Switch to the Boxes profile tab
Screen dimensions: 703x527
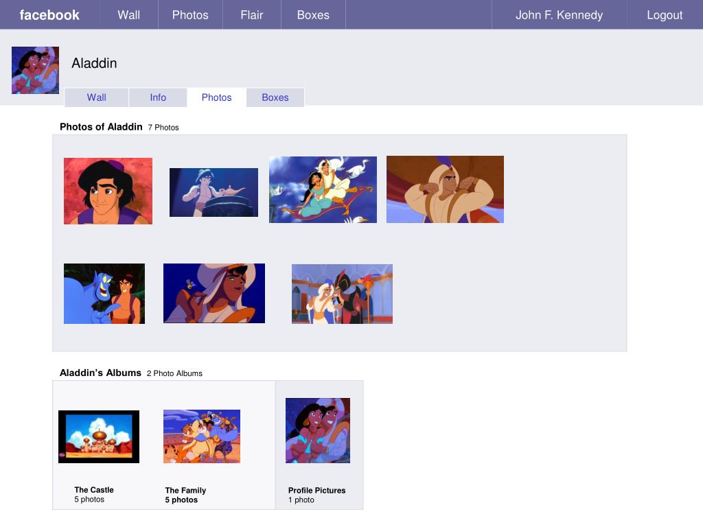coord(275,97)
